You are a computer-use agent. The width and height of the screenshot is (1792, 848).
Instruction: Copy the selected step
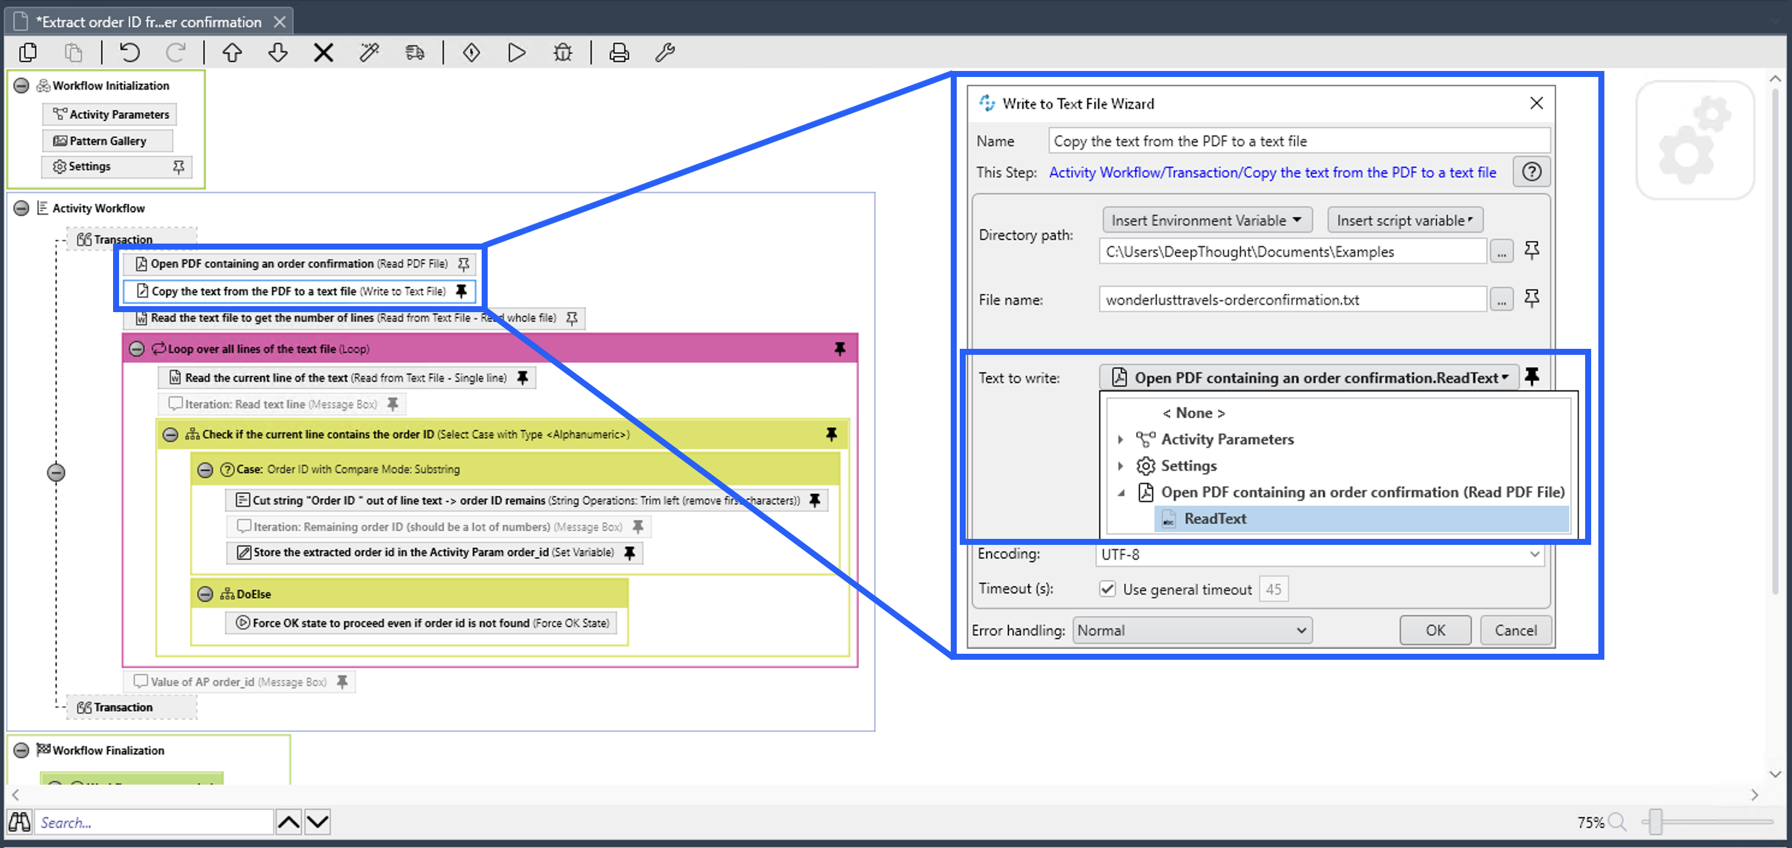coord(28,52)
